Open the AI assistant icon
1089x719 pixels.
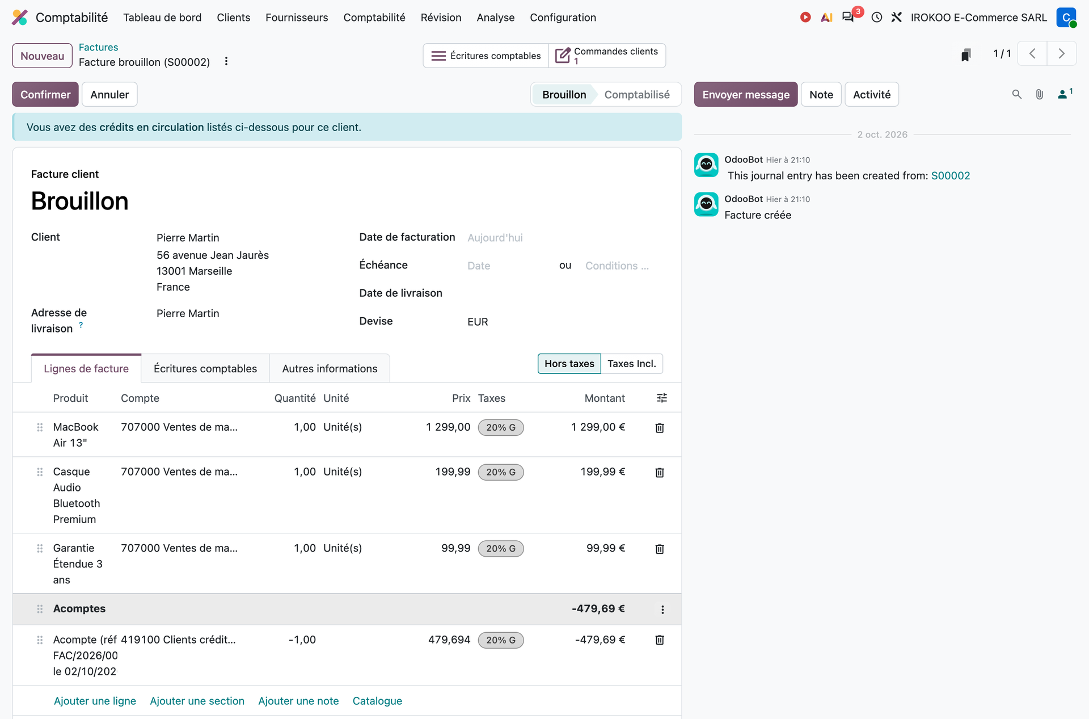click(x=826, y=18)
